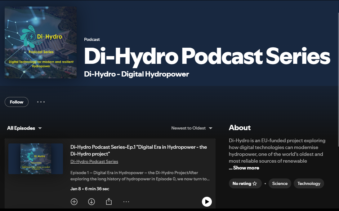Click the episode description text
This screenshot has width=339, height=211.
[x=140, y=176]
